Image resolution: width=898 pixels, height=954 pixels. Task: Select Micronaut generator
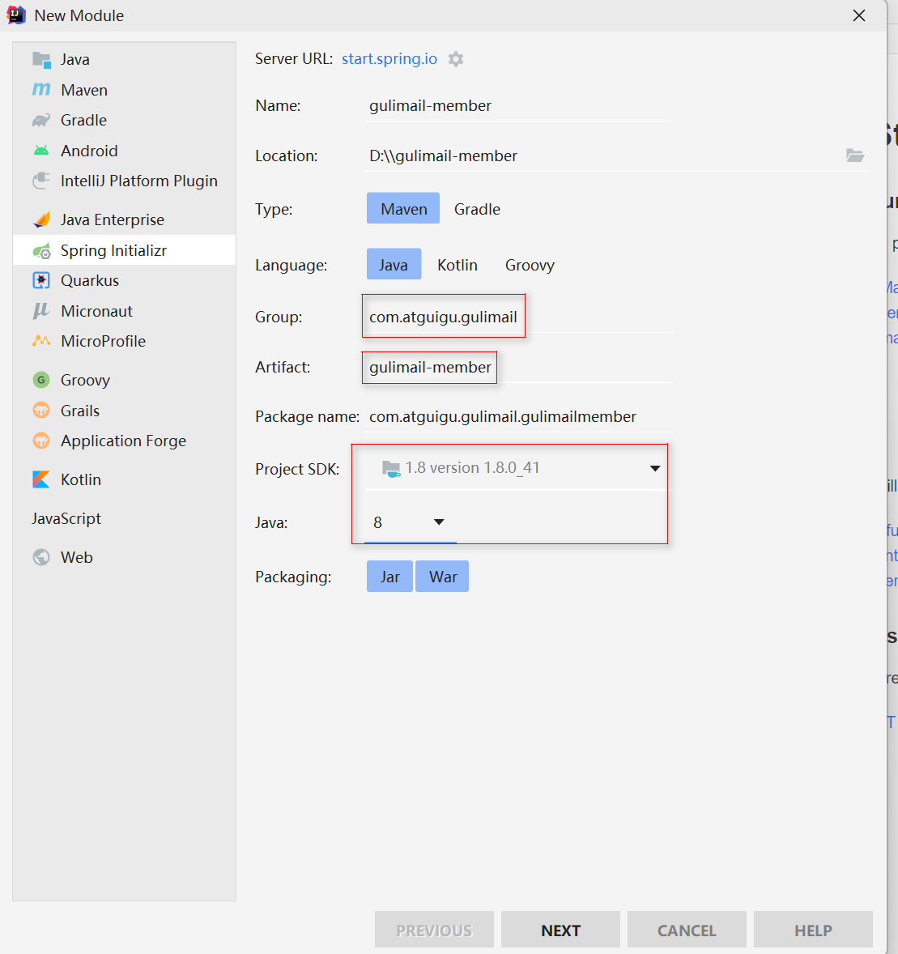124,311
